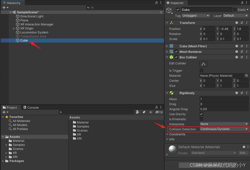Lock the Inspector panel with padlock icon
This screenshot has height=170, width=250.
[x=242, y=3]
